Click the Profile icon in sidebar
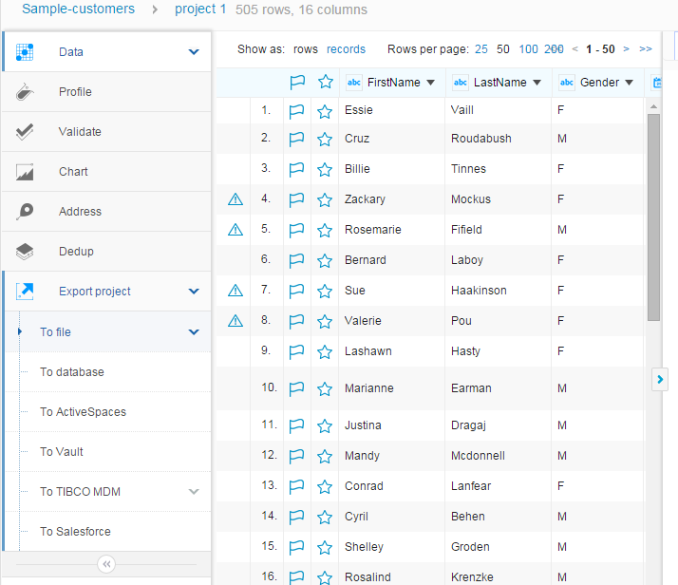 [26, 92]
